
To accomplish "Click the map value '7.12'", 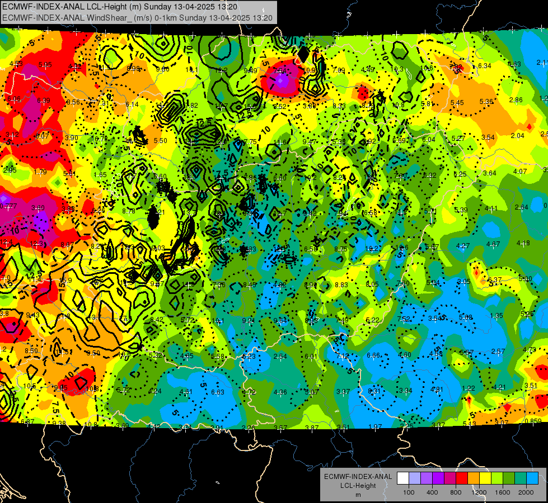I will click(343, 356).
